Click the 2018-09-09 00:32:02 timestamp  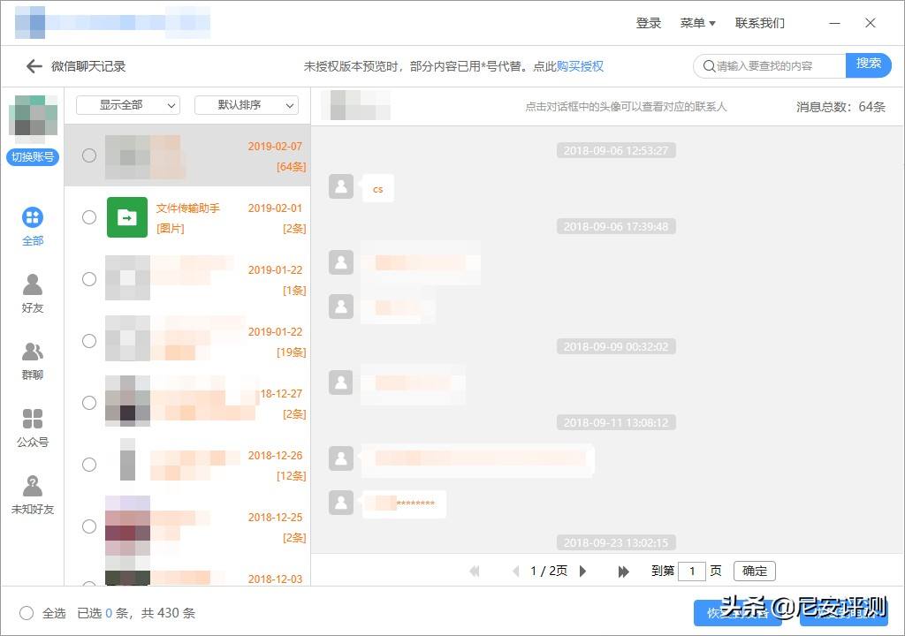pyautogui.click(x=616, y=347)
